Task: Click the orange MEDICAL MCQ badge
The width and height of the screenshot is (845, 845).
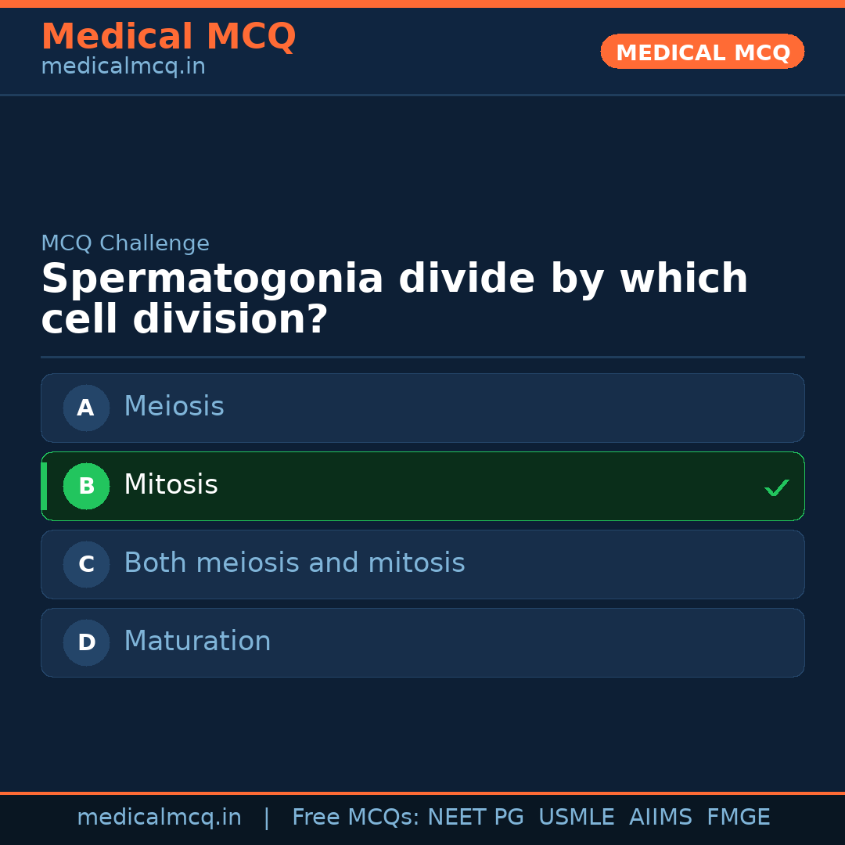Action: coord(702,52)
